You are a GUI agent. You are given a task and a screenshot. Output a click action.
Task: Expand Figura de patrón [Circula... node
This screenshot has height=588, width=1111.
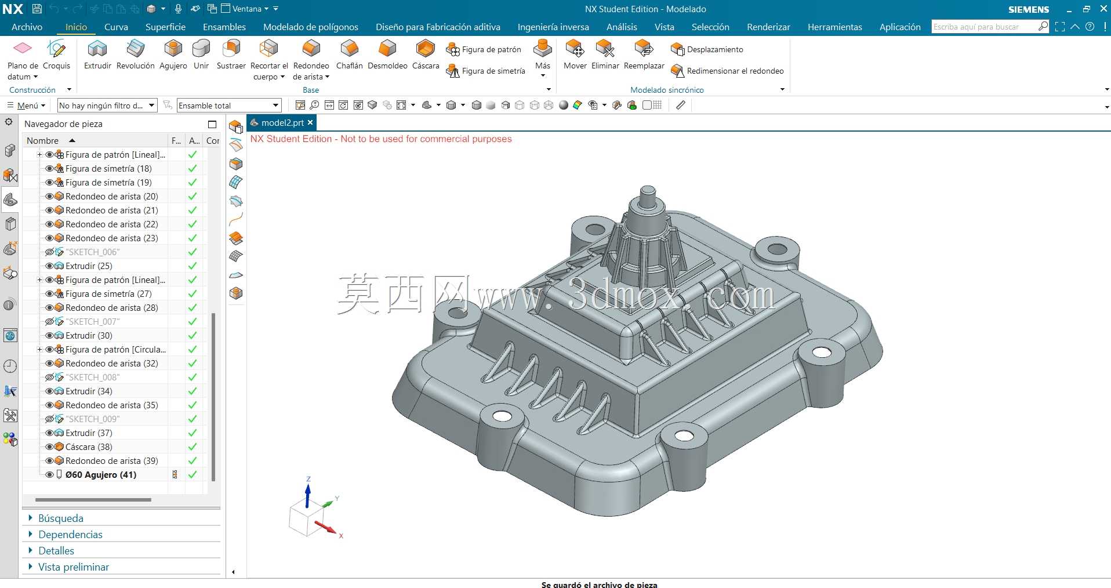click(39, 350)
